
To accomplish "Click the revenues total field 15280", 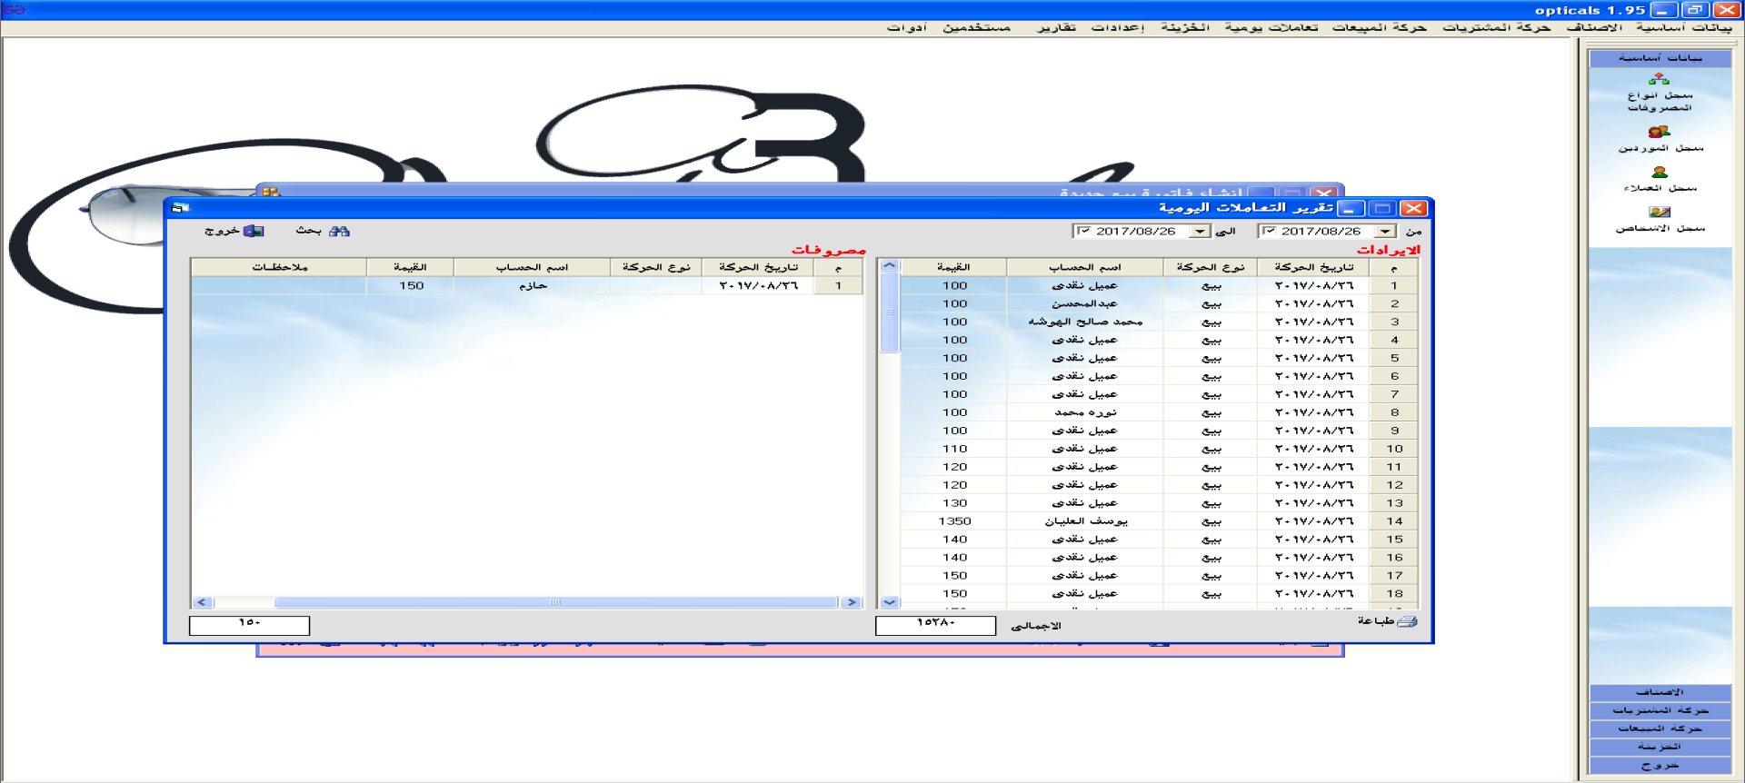I will pos(935,626).
